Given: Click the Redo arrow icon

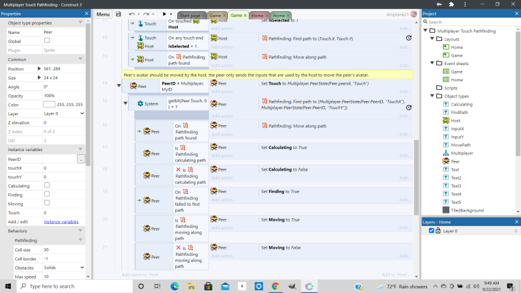Looking at the screenshot, I should [146, 14].
